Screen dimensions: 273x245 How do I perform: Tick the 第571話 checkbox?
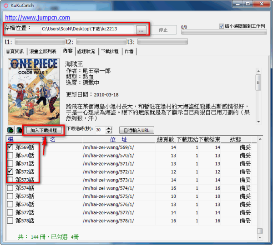10,163
